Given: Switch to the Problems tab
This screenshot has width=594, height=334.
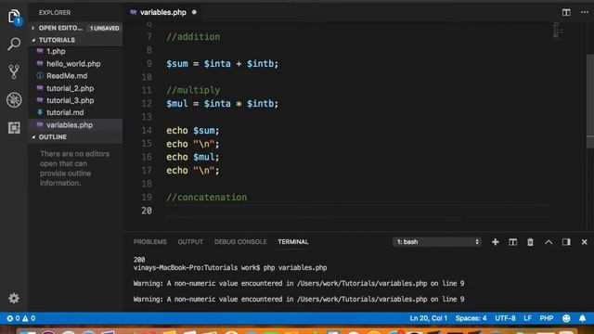Looking at the screenshot, I should pos(150,242).
